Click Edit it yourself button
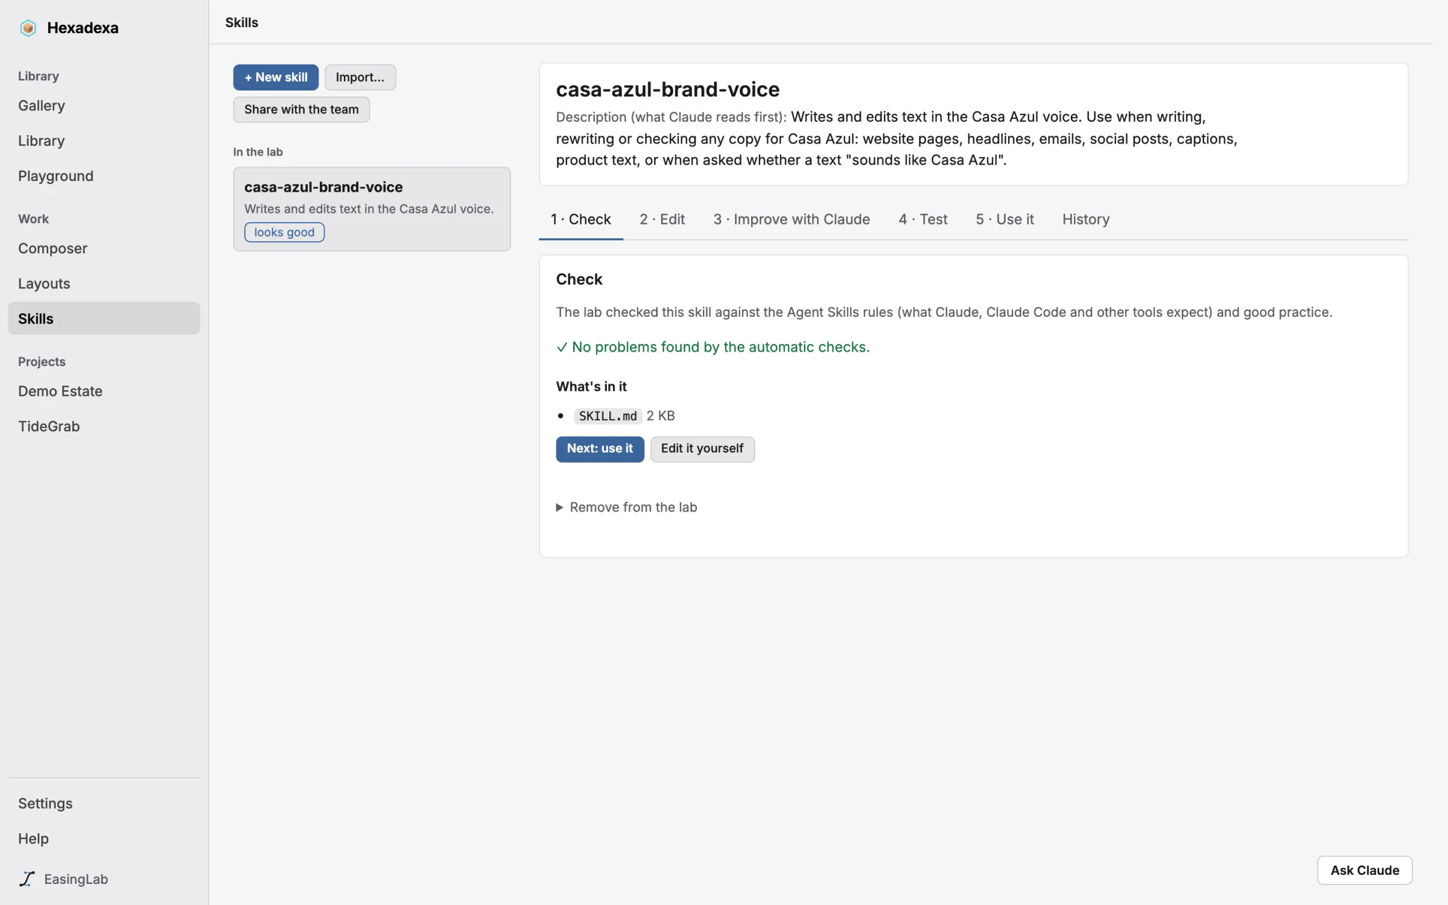This screenshot has width=1448, height=905. (702, 449)
